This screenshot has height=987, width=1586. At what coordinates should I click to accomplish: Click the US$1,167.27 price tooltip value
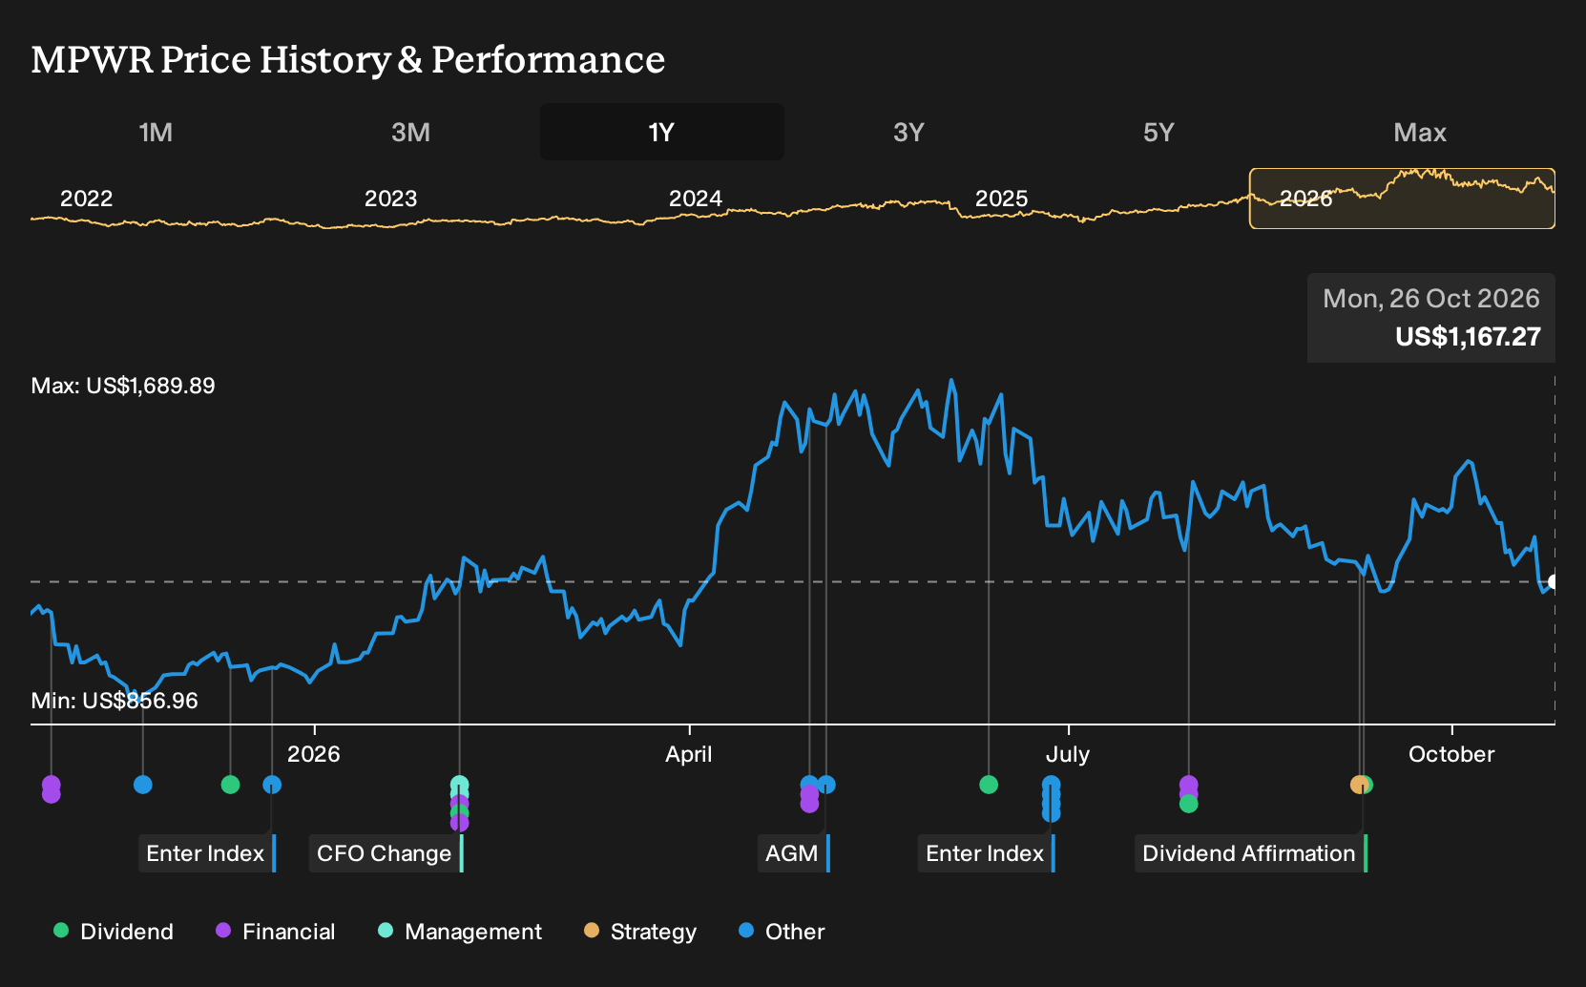(x=1468, y=337)
